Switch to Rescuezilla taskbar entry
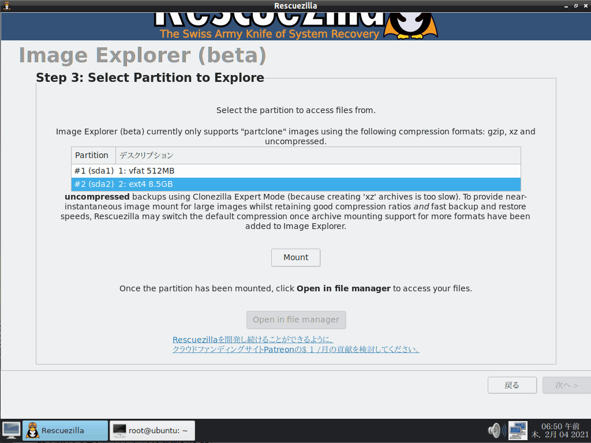This screenshot has width=591, height=443. pos(65,430)
